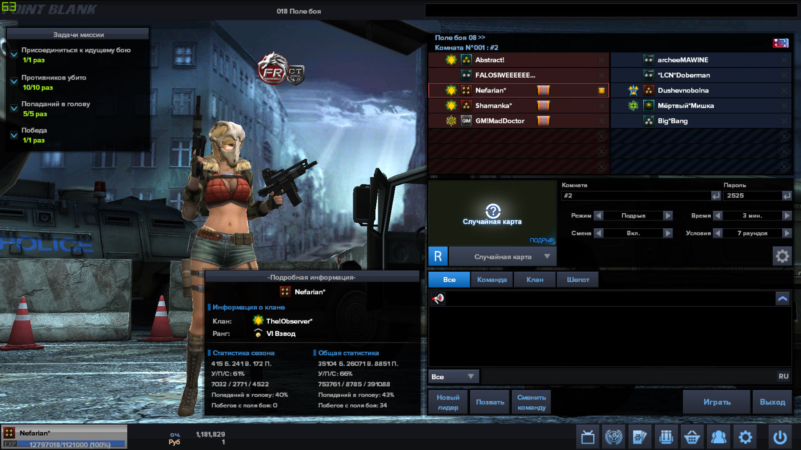The height and width of the screenshot is (450, 801).
Task: Open the friends community icon
Action: (x=718, y=437)
